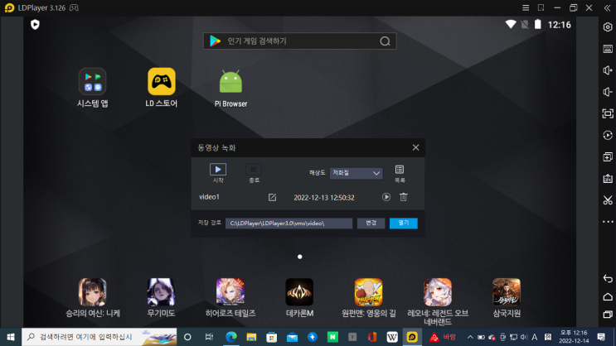The width and height of the screenshot is (616, 346).
Task: Launch 원펀맨: 영웅의 길 game
Action: click(x=368, y=298)
